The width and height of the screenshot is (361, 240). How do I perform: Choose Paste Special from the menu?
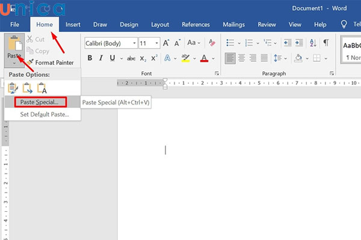pyautogui.click(x=39, y=103)
